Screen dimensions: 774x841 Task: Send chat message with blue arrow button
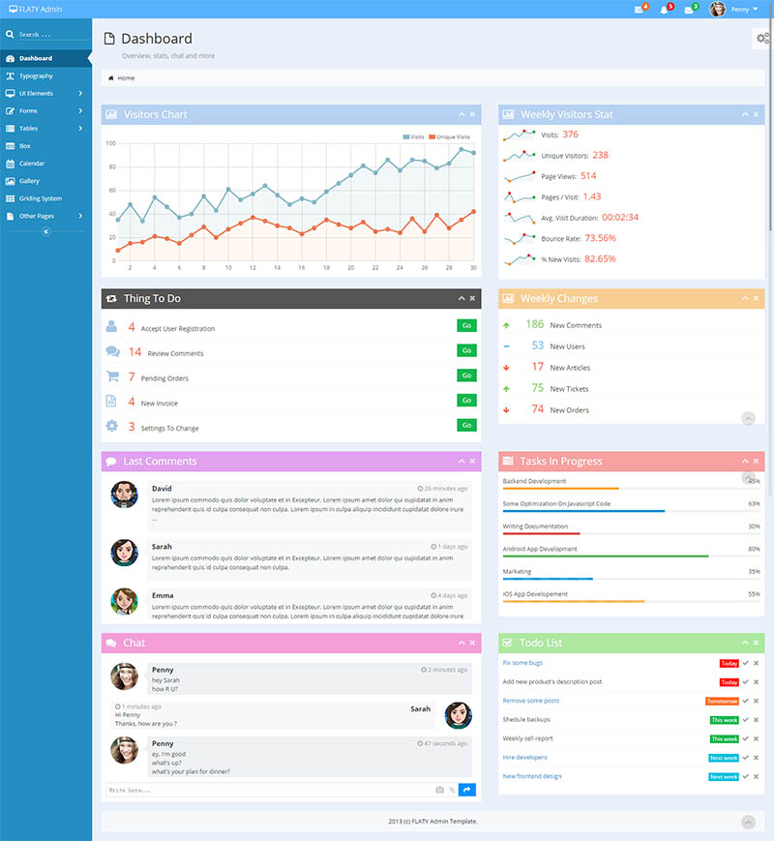(x=467, y=790)
